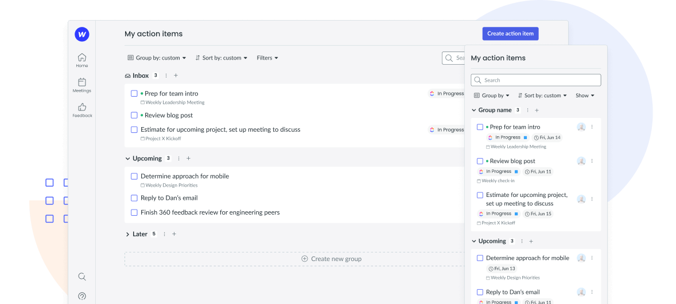Image resolution: width=676 pixels, height=304 pixels.
Task: Check Determine approach for mobile in main list
Action: point(134,176)
